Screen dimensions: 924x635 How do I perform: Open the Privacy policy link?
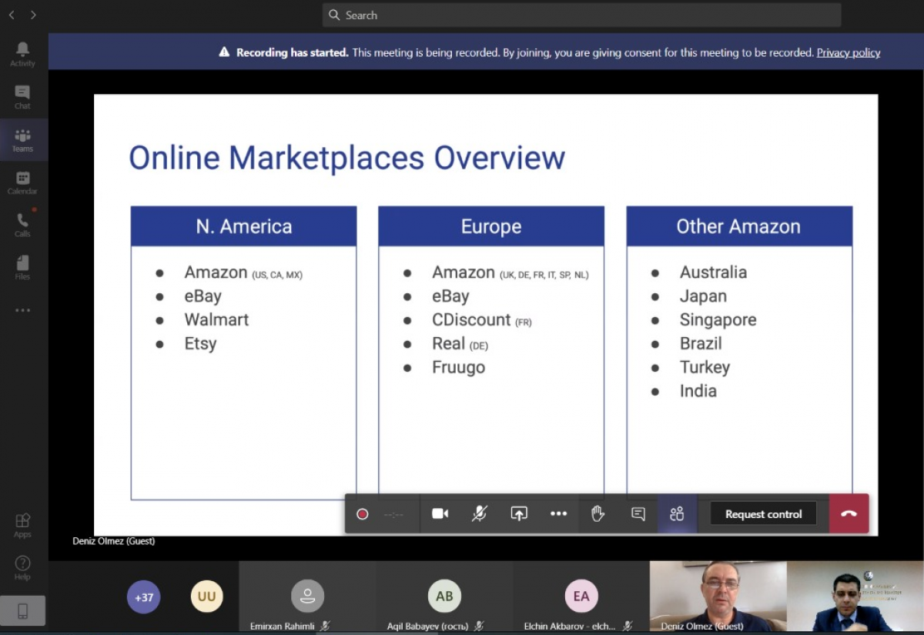(848, 52)
